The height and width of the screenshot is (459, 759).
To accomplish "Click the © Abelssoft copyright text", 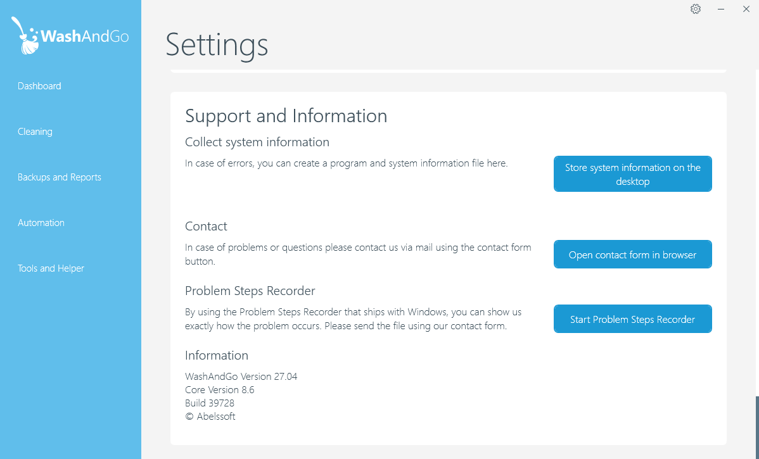I will pyautogui.click(x=210, y=417).
